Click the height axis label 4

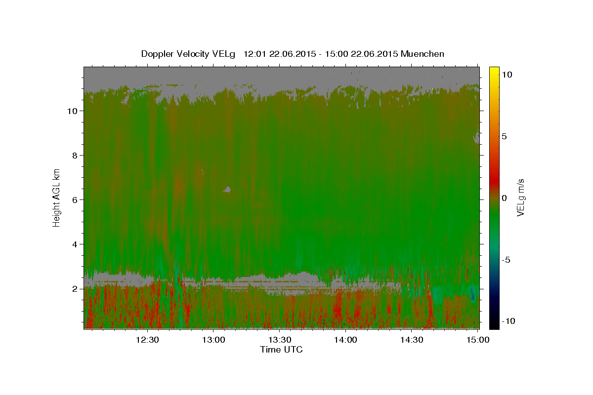(x=74, y=244)
